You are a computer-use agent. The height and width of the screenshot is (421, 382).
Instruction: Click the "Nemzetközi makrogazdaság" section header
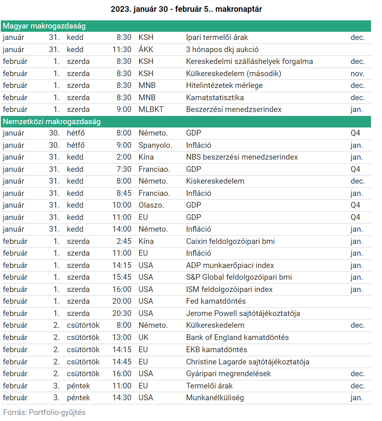click(52, 122)
